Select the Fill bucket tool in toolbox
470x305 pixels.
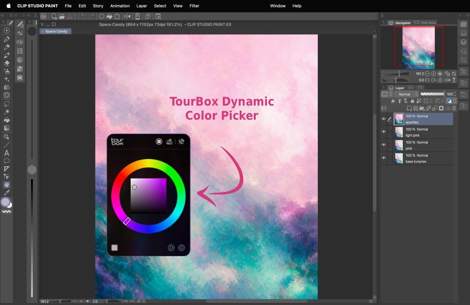coord(7,120)
